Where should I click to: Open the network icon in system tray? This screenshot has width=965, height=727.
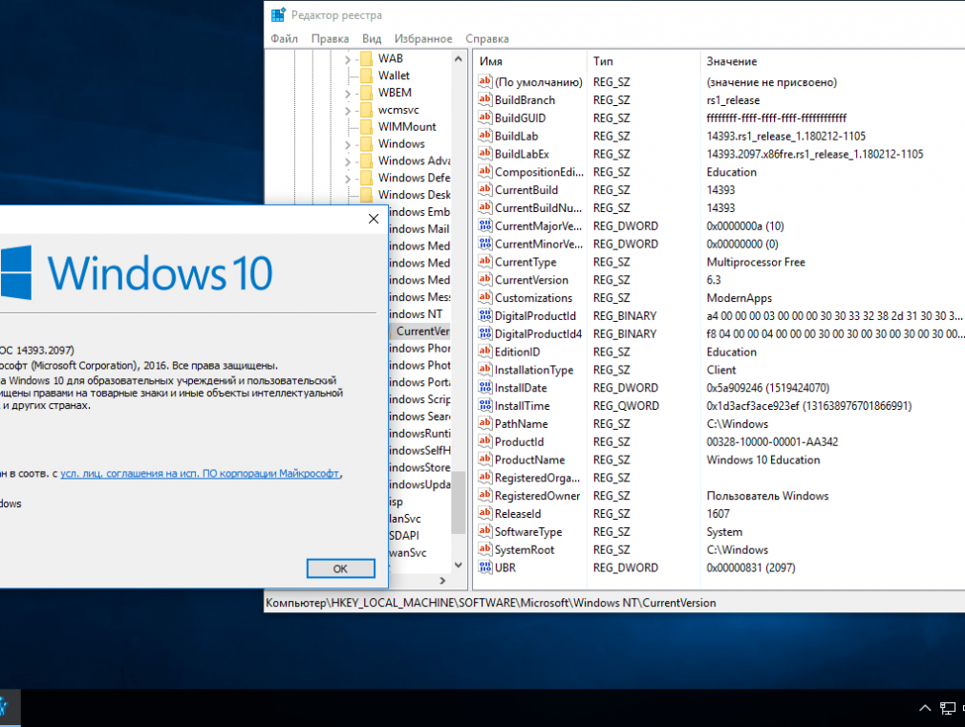[x=947, y=709]
